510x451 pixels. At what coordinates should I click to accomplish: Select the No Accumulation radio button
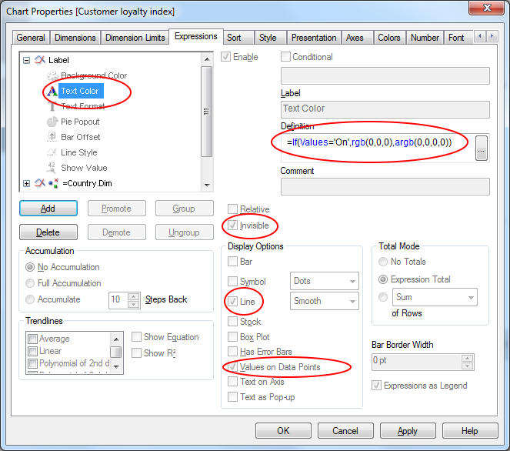click(30, 267)
